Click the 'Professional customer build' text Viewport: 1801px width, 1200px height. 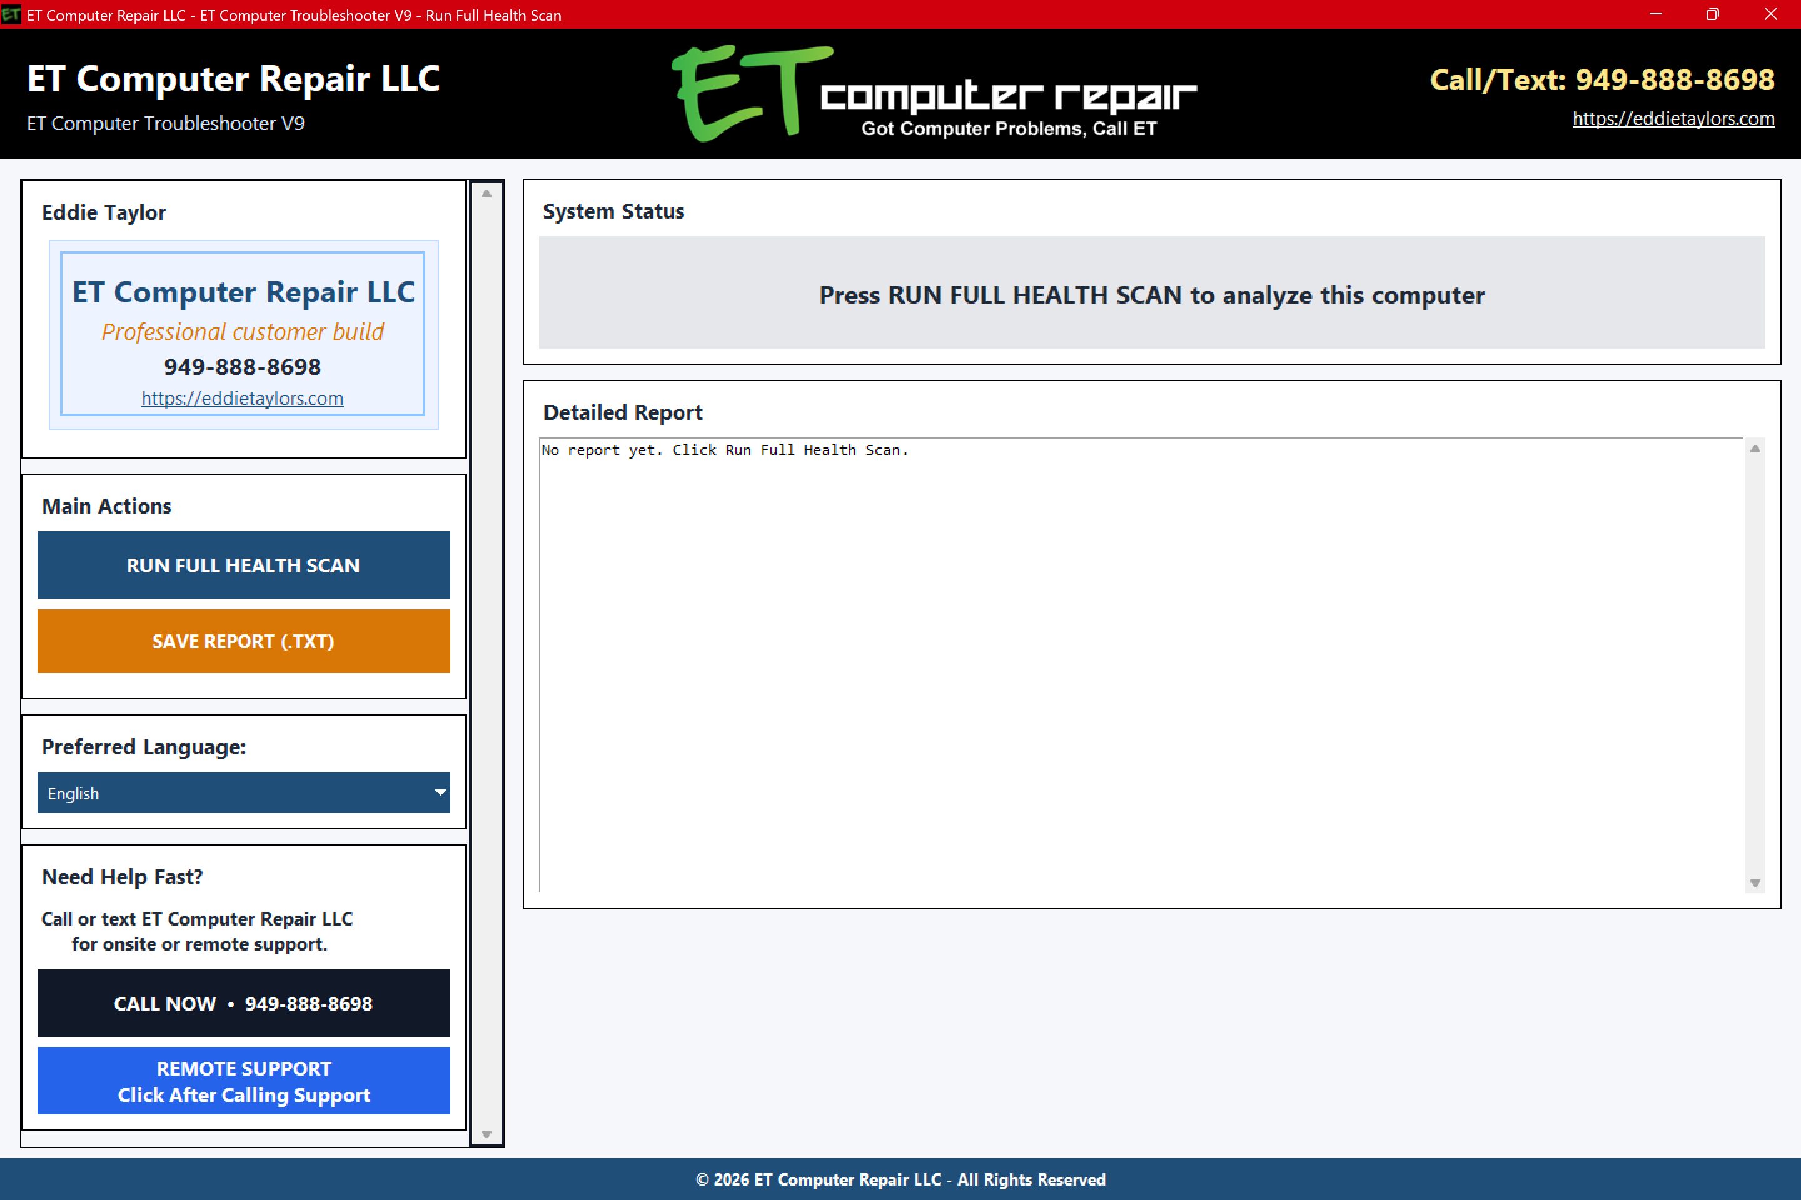(x=243, y=331)
